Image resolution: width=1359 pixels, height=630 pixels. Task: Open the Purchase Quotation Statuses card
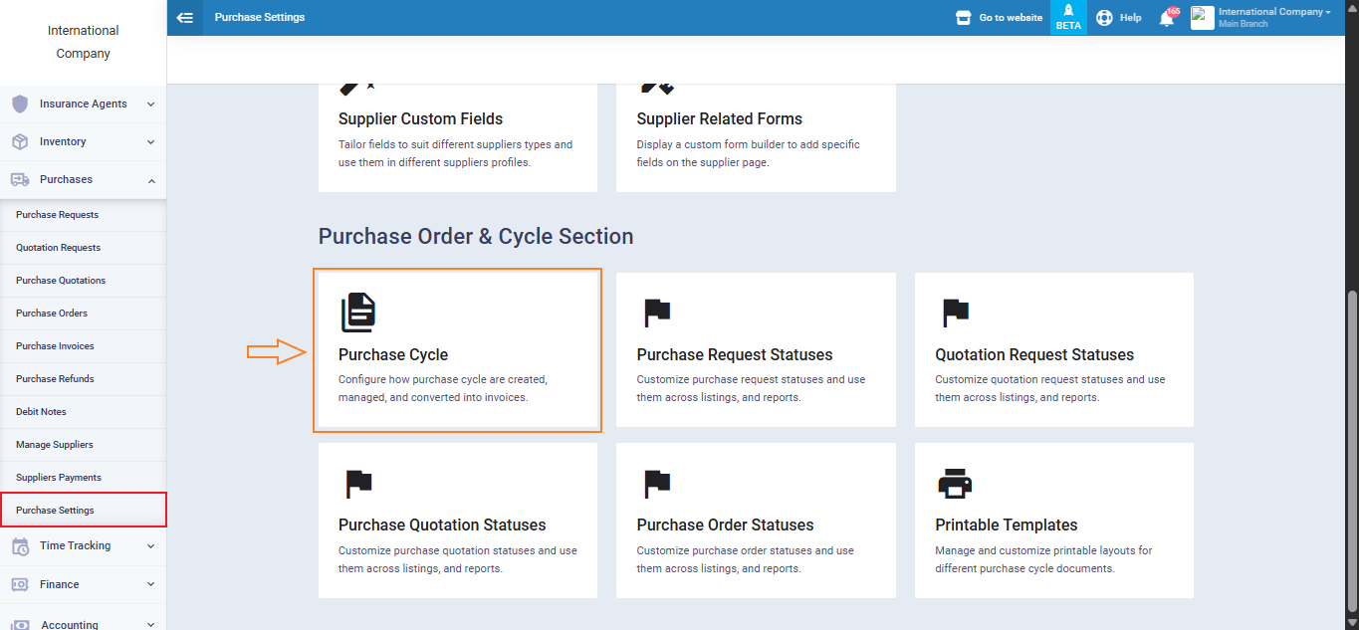(457, 521)
